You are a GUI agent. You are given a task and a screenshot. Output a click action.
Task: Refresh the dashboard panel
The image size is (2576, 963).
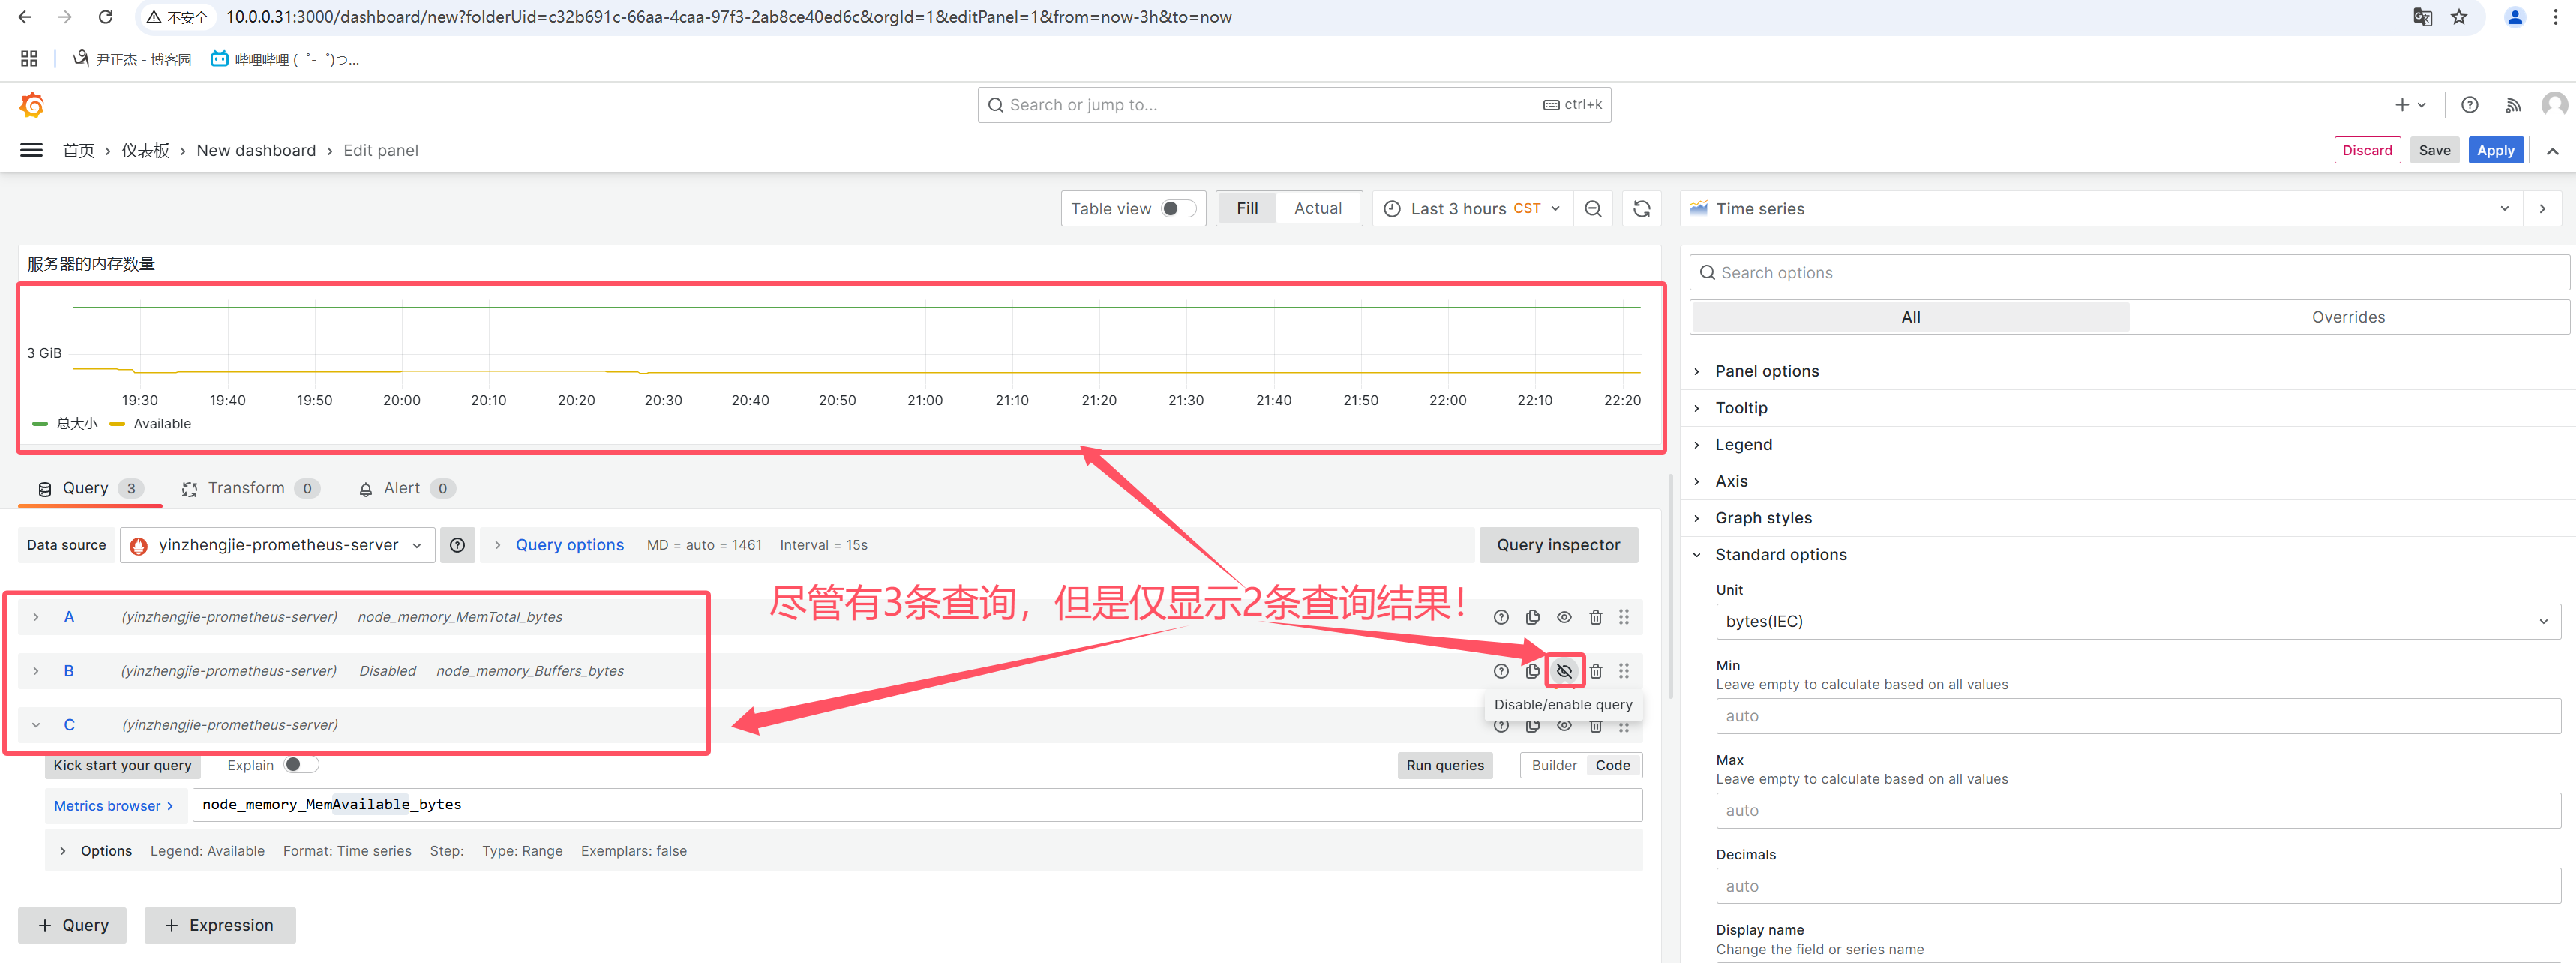click(x=1641, y=208)
